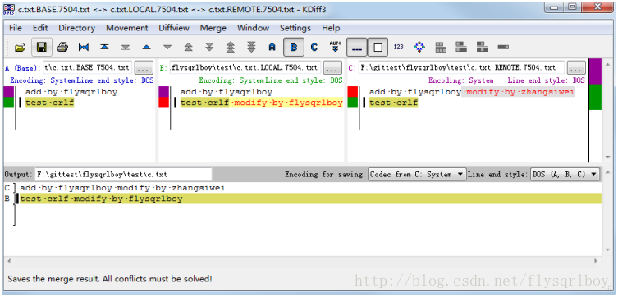Open the Window menu
The width and height of the screenshot is (618, 297).
pos(253,28)
